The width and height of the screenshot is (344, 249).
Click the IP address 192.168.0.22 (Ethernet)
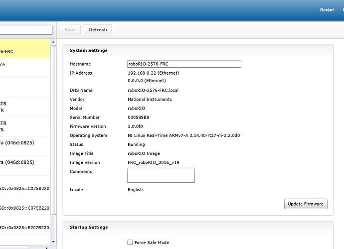[x=154, y=73]
